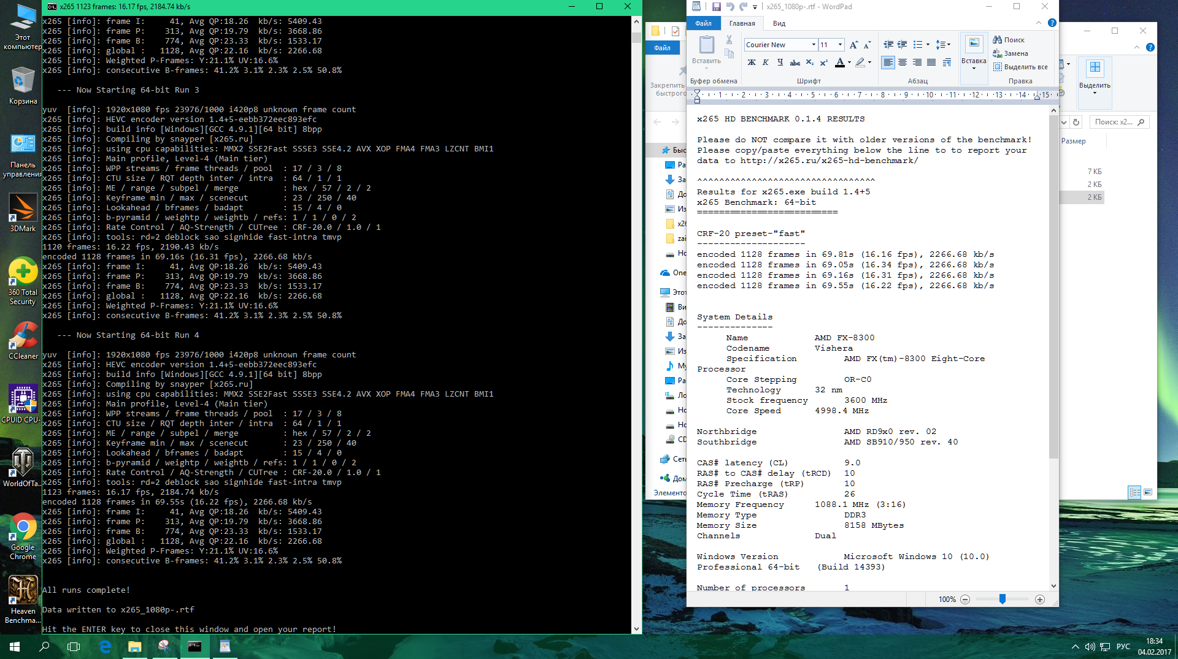Viewport: 1178px width, 659px height.
Task: Save the WordPad document via the floppy icon
Action: tap(716, 7)
